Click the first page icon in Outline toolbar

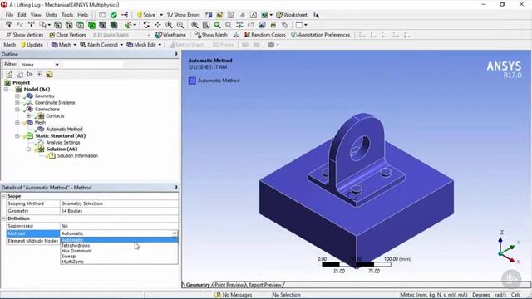9,74
